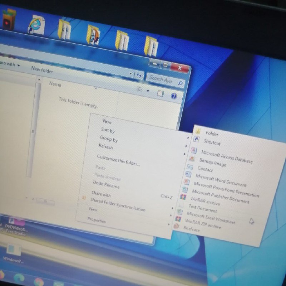This screenshot has height=286, width=286.
Task: Create a new Contact file
Action: 205,169
